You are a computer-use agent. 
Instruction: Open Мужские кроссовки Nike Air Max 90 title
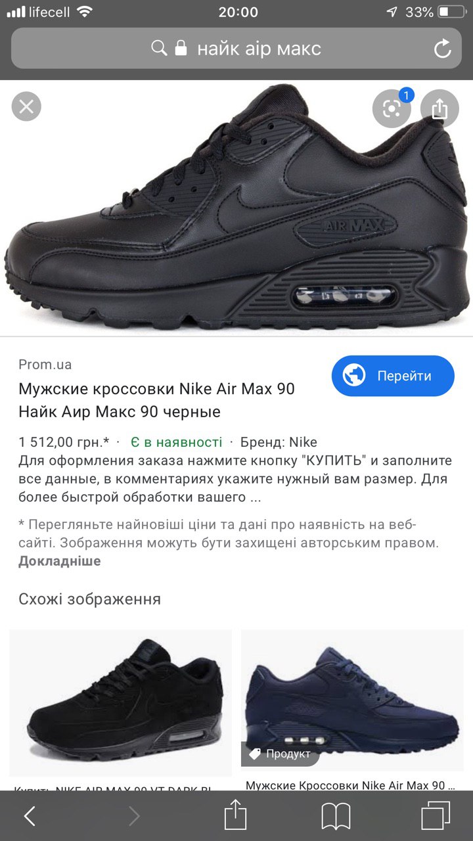[x=156, y=400]
